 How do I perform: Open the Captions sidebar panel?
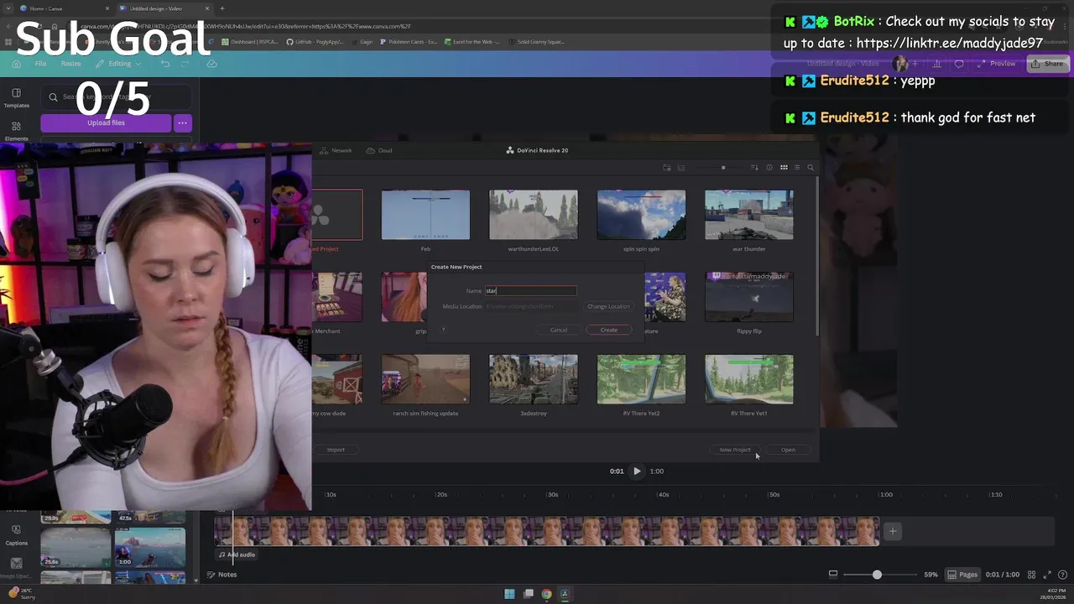coord(16,534)
